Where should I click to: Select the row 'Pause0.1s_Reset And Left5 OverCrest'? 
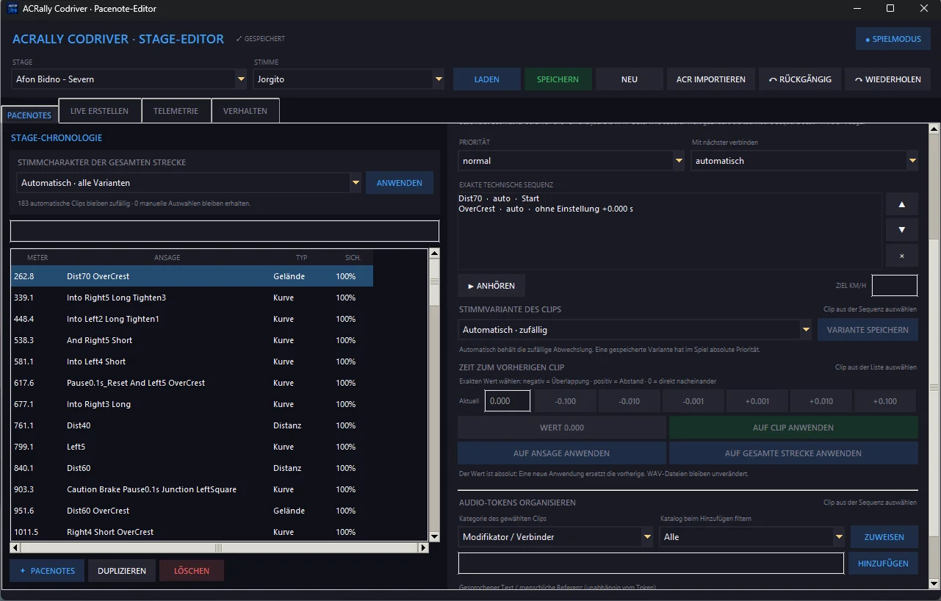(192, 383)
